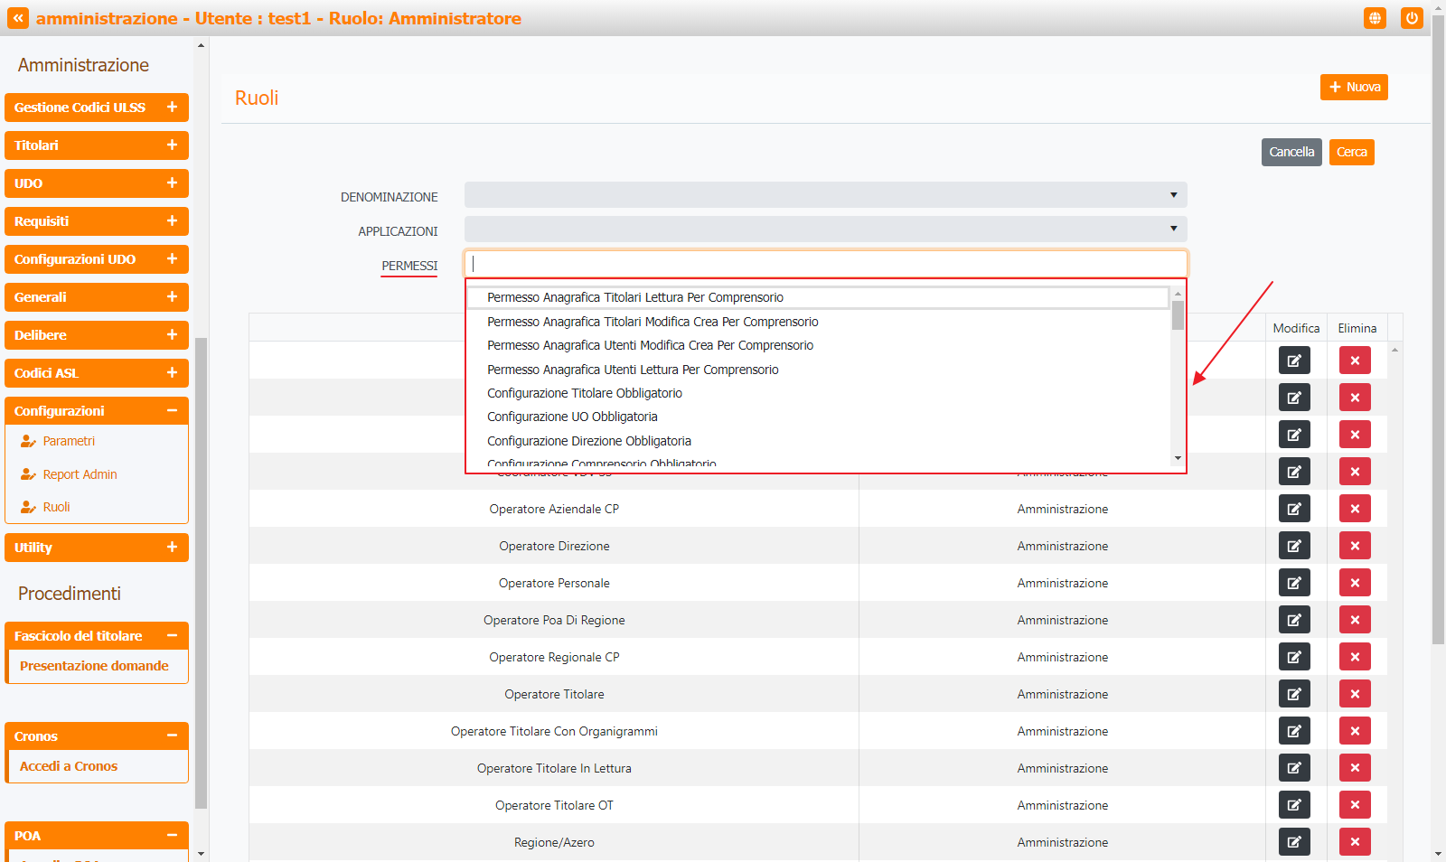The height and width of the screenshot is (862, 1446).
Task: Click the globe language icon
Action: pos(1375,18)
